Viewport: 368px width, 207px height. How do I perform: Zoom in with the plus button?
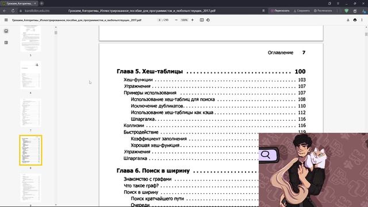[193, 20]
